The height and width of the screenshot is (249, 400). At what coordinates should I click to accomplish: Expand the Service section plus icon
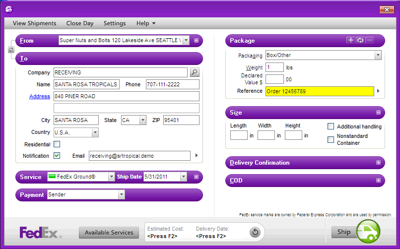pos(196,177)
